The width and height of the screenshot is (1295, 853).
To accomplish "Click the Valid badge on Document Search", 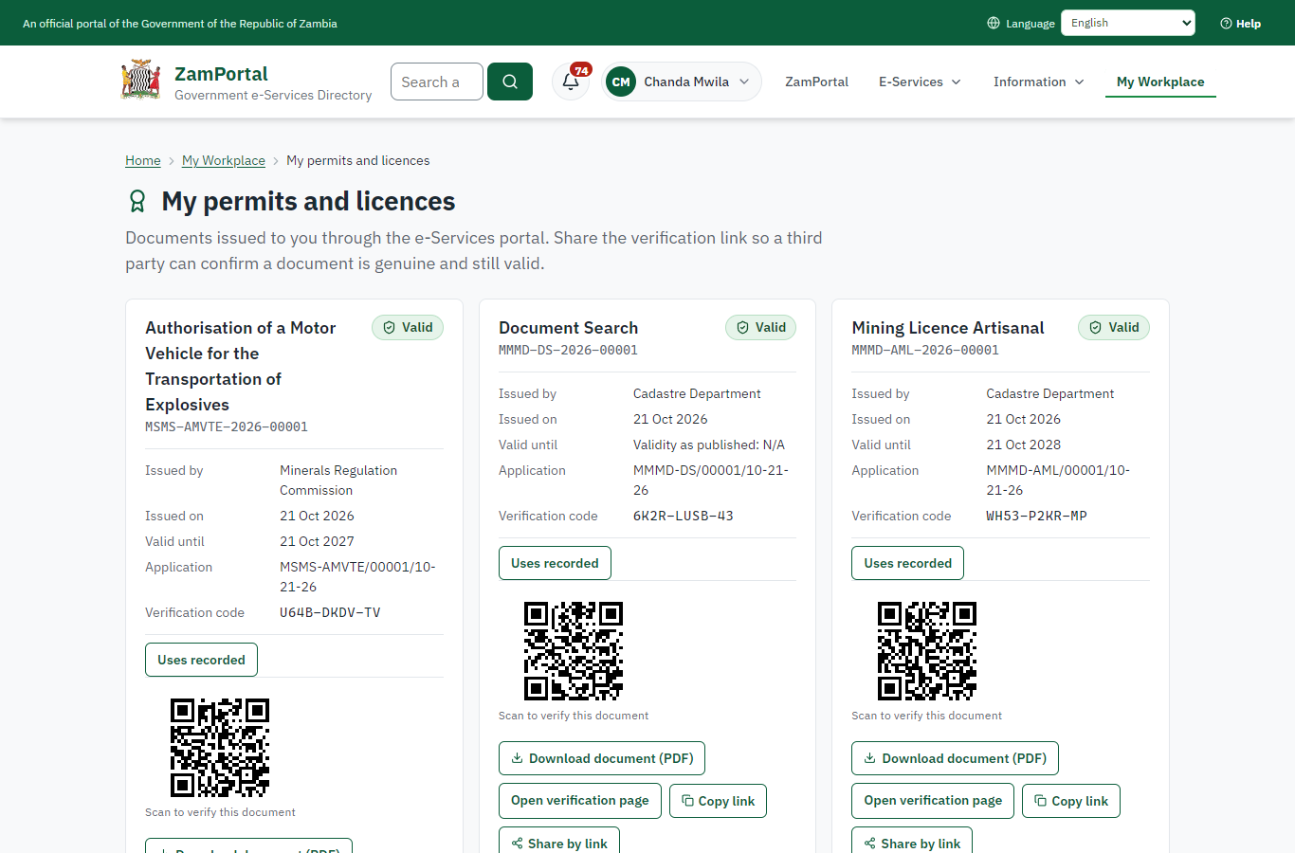I will 760,327.
